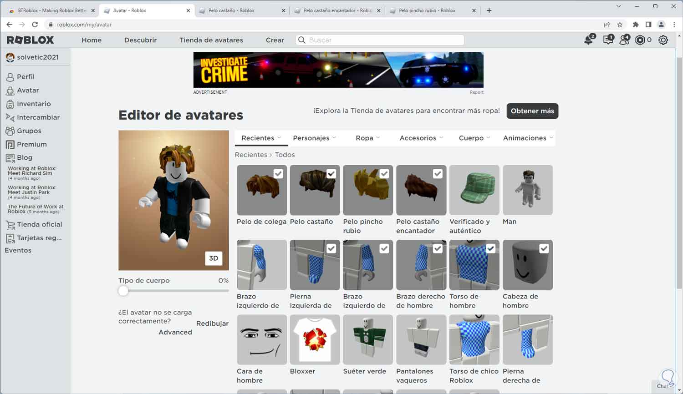
Task: Open a new browser tab with plus icon
Action: pos(489,10)
